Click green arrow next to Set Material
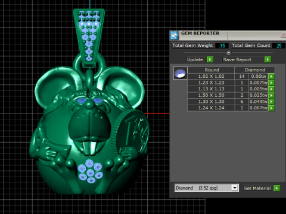The image size is (286, 214). tap(276, 188)
